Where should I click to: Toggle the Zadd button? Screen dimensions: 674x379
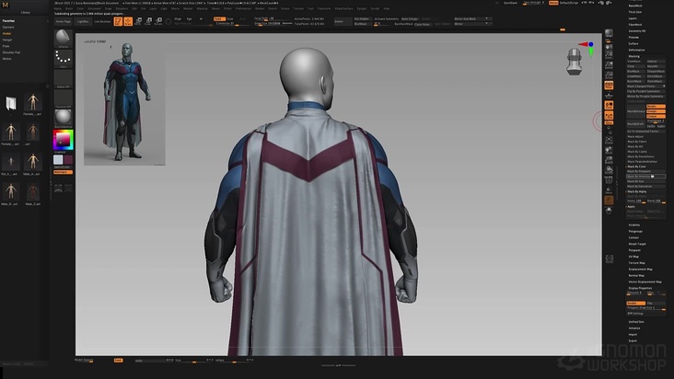(x=219, y=19)
